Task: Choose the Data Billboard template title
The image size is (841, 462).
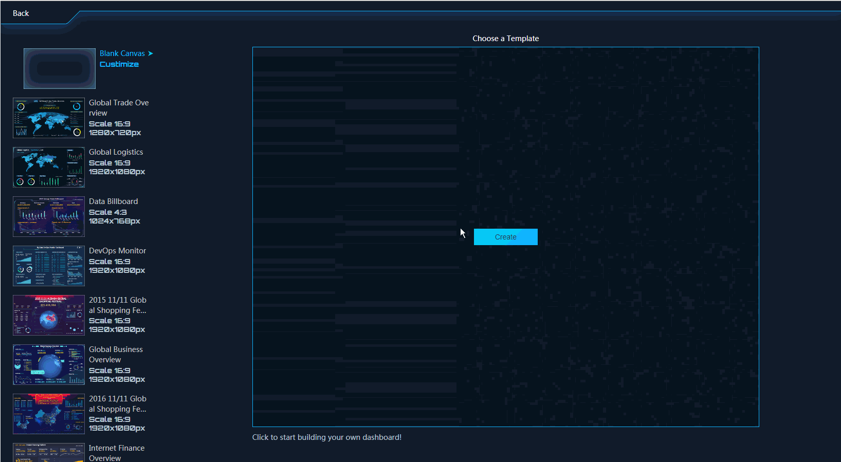Action: click(x=113, y=201)
